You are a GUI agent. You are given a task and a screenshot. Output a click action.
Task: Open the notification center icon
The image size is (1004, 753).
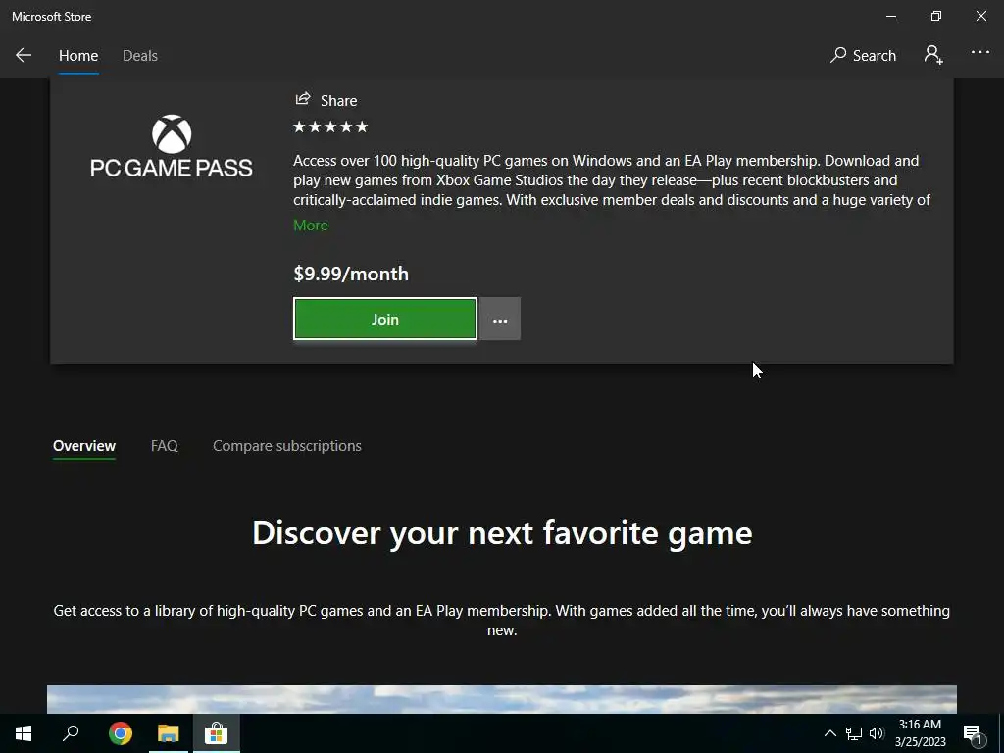pos(974,734)
